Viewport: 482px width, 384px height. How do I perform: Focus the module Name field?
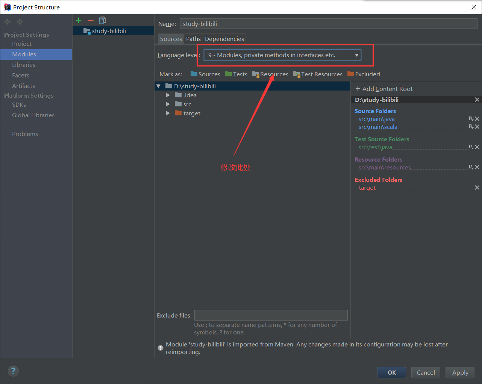coord(329,24)
